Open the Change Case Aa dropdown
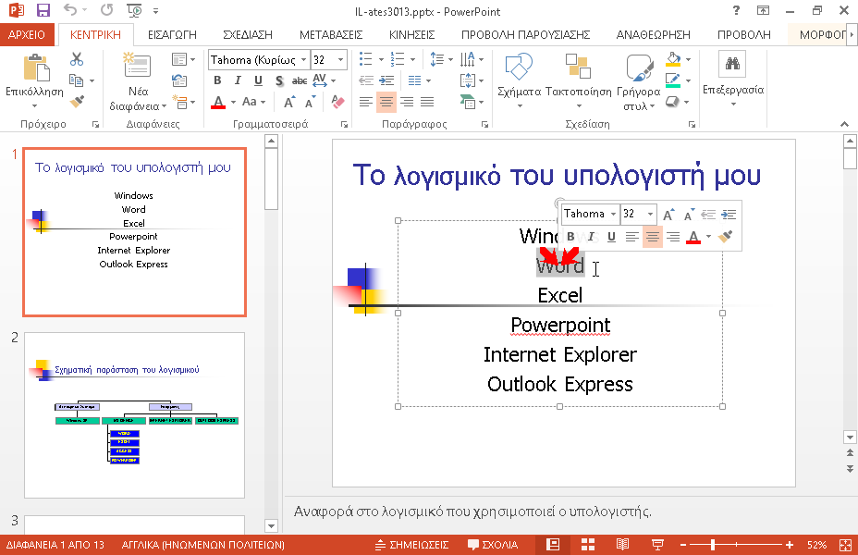The image size is (858, 555). pyautogui.click(x=253, y=102)
